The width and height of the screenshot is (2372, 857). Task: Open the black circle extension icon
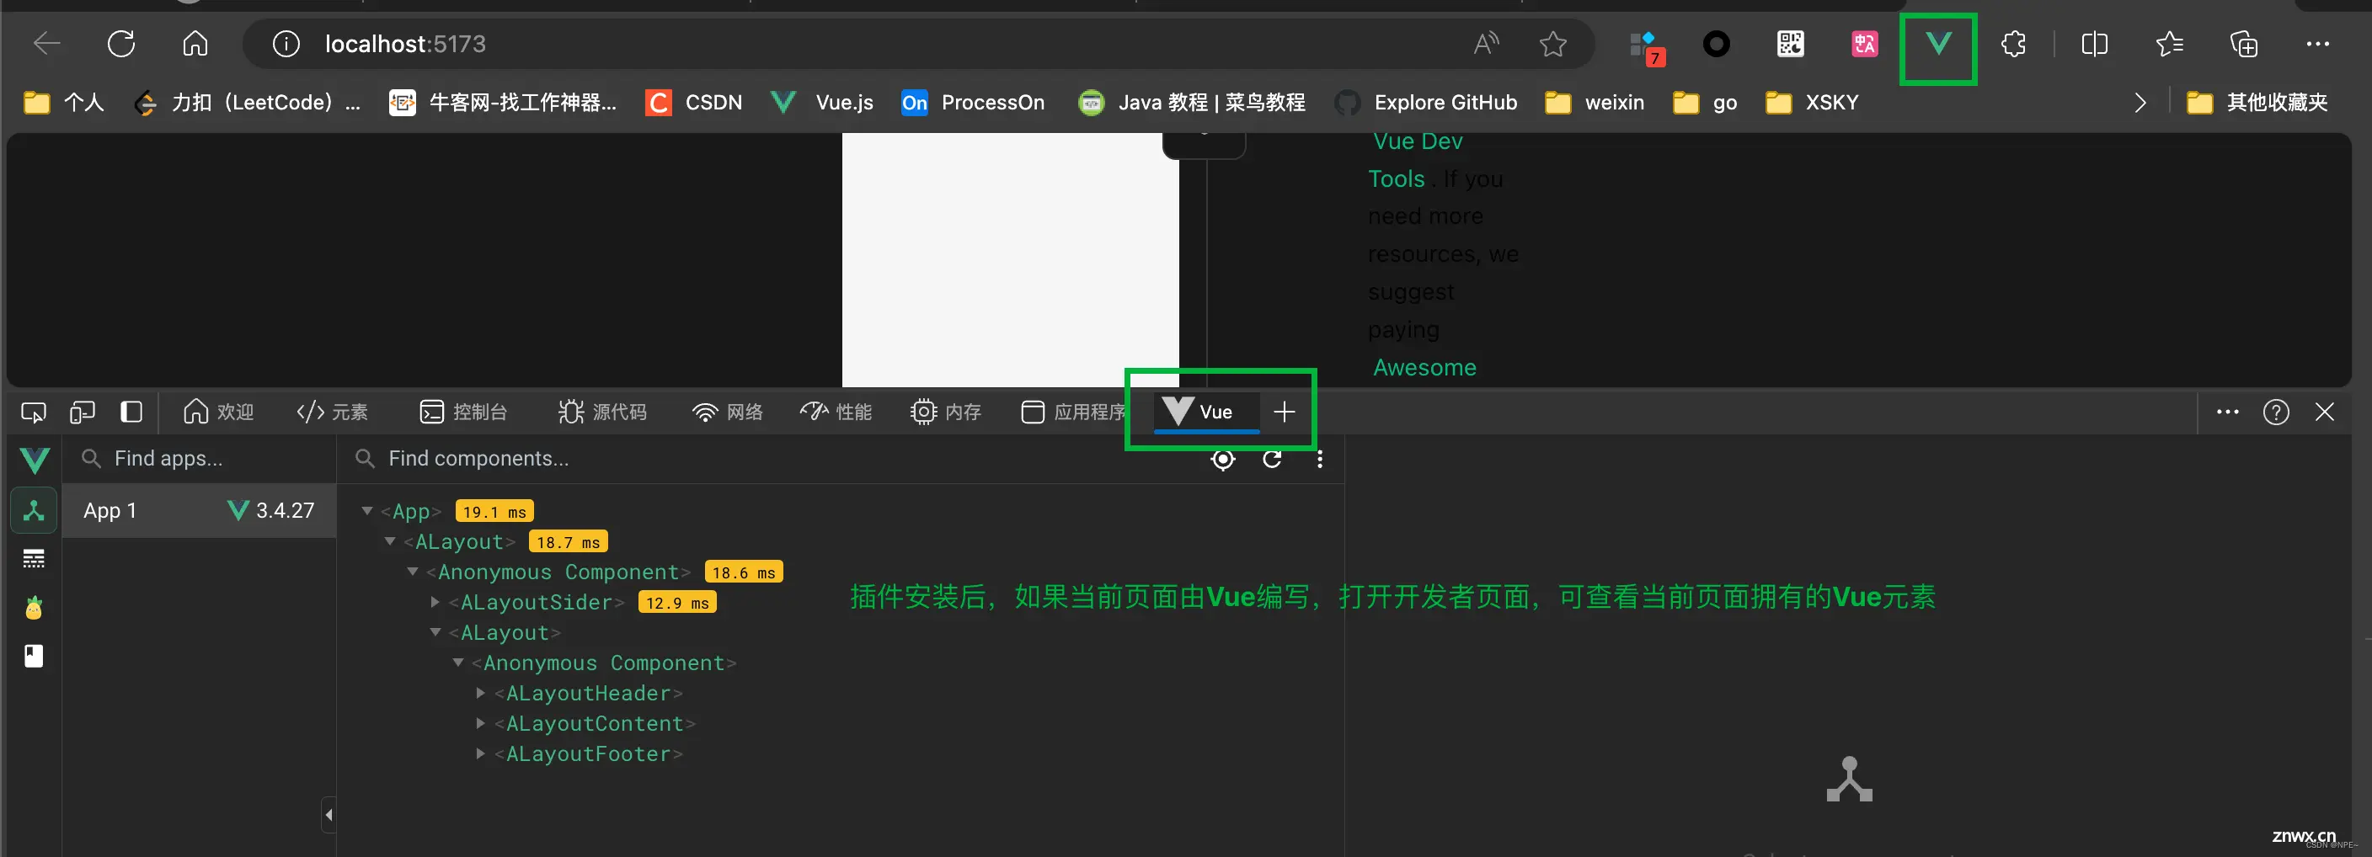click(x=1717, y=43)
